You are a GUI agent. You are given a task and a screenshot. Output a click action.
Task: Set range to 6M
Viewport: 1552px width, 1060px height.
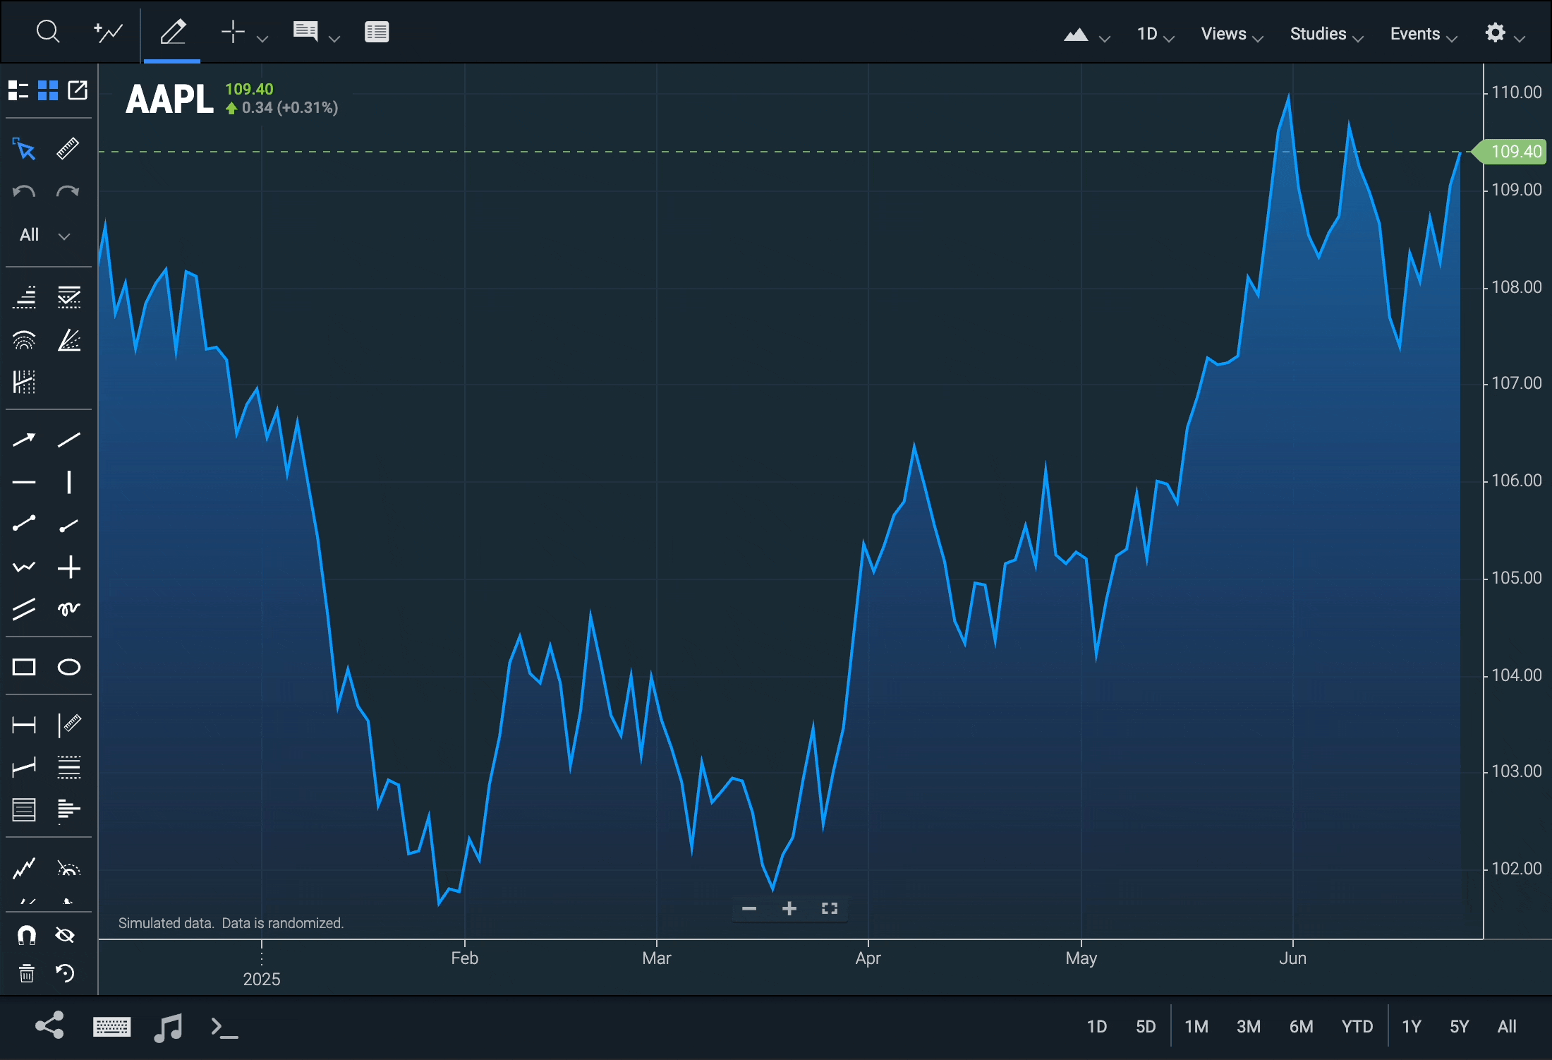[x=1301, y=1027]
